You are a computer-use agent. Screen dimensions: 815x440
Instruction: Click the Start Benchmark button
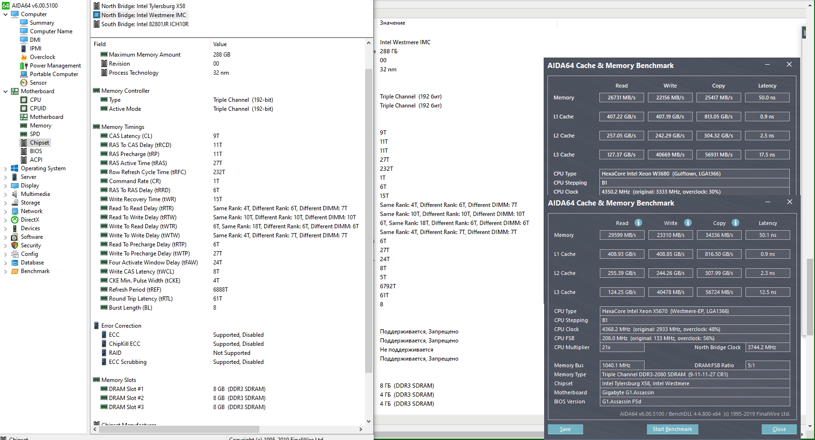point(672,429)
